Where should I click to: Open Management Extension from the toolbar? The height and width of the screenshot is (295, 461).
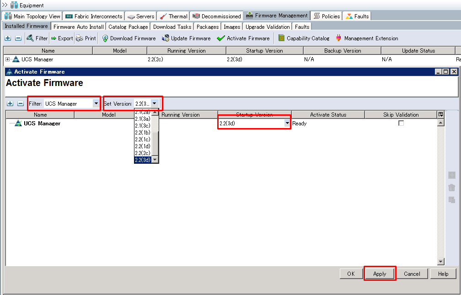pos(367,38)
